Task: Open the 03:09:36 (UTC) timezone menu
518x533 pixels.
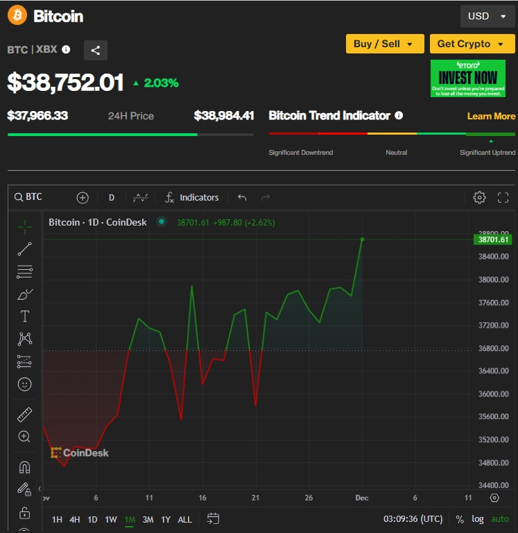Action: [413, 519]
